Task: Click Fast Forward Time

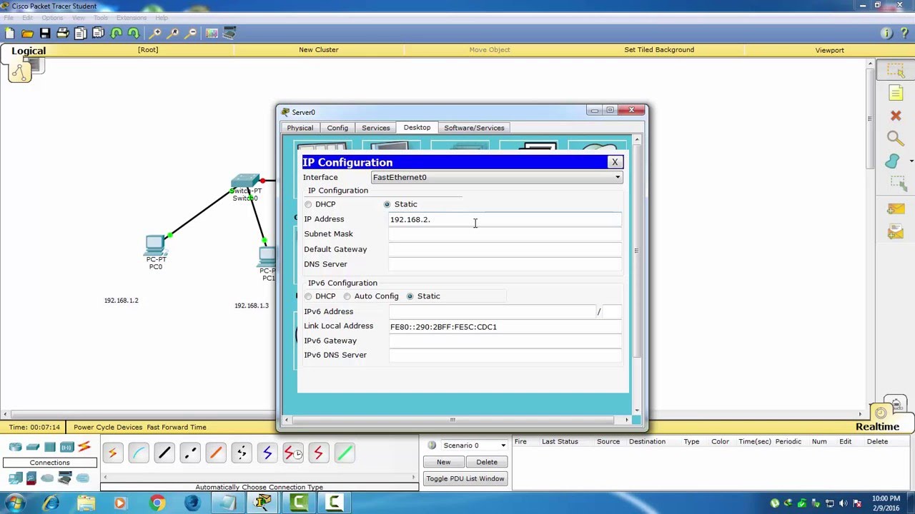Action: [x=177, y=427]
